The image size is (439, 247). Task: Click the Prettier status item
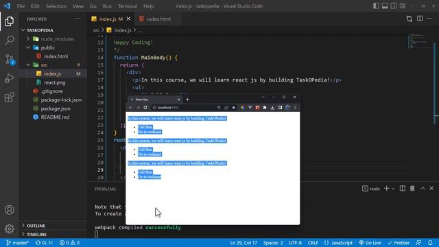point(399,242)
